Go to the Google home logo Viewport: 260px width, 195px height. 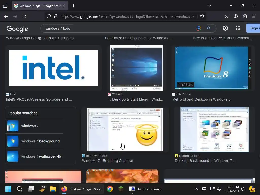tap(17, 29)
